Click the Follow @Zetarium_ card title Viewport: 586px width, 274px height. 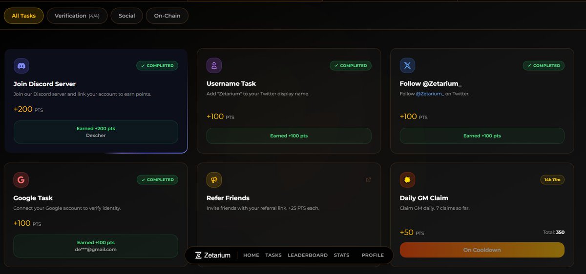click(x=431, y=84)
